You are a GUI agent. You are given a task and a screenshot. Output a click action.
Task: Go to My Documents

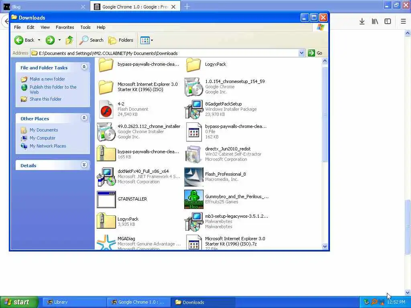(43, 130)
